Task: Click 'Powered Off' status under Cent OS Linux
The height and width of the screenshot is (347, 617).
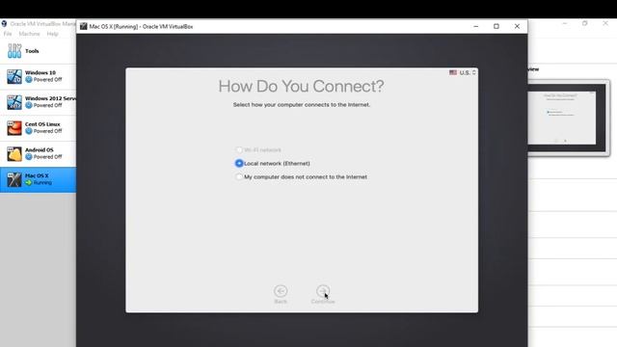Action: pyautogui.click(x=47, y=131)
